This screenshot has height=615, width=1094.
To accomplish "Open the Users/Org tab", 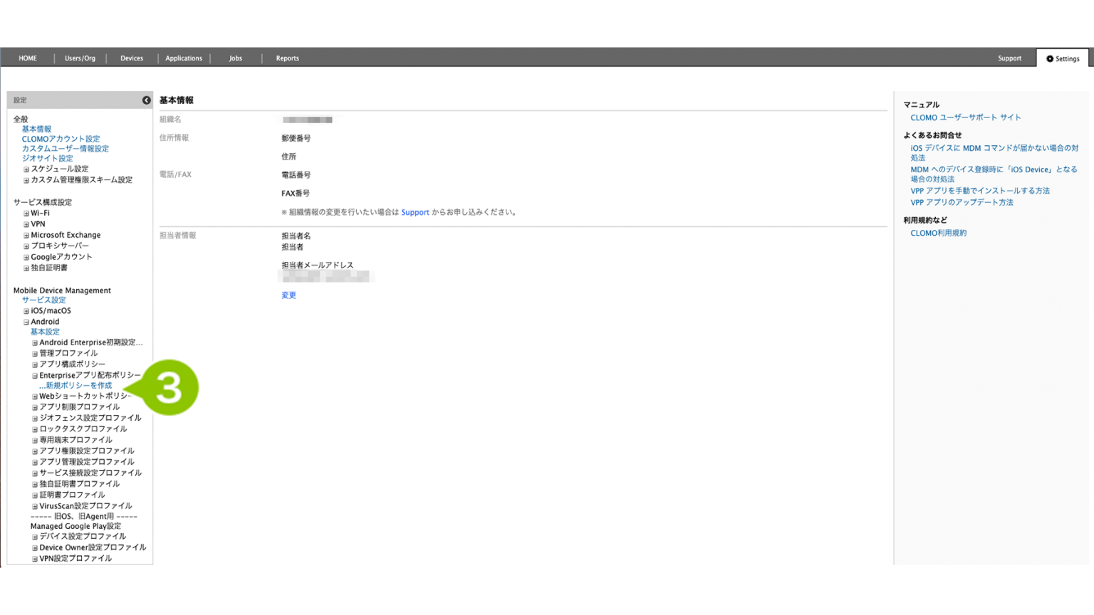I will [x=80, y=58].
